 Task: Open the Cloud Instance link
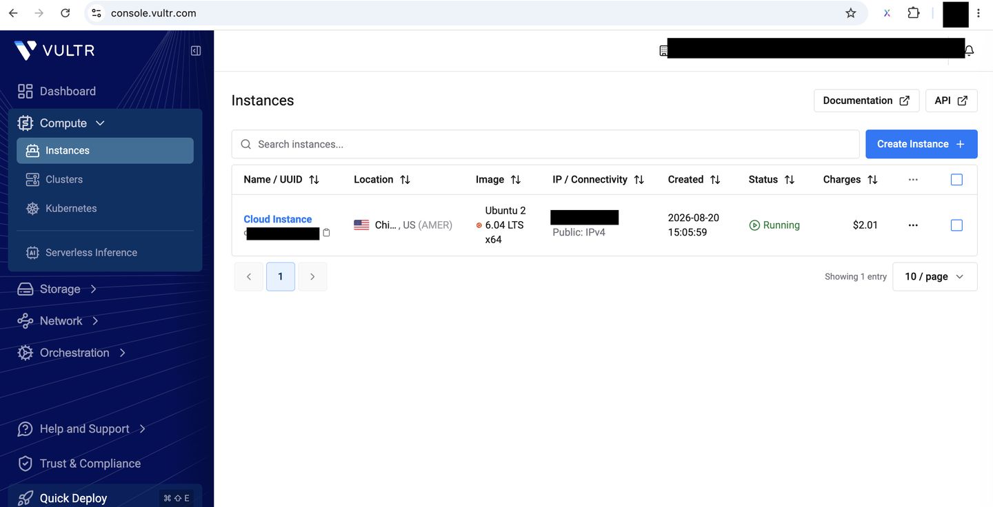pyautogui.click(x=277, y=219)
